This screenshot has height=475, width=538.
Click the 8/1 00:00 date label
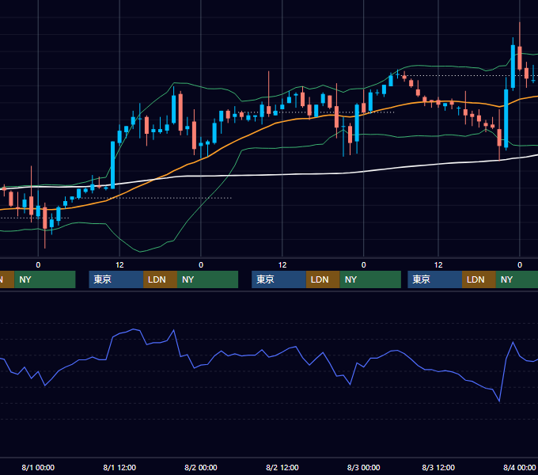38,467
